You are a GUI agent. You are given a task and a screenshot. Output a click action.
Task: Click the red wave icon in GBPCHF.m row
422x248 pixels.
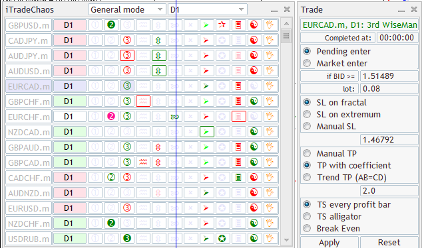tap(143, 101)
